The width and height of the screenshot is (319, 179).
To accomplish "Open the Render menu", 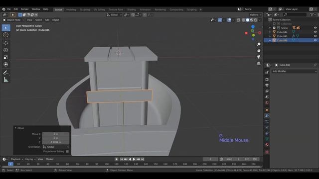I will (x=24, y=9).
